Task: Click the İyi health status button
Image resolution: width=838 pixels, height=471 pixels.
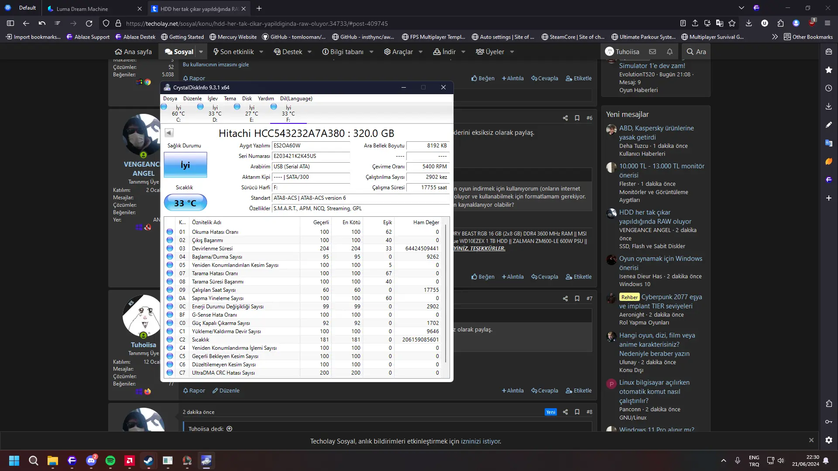Action: coord(185,165)
